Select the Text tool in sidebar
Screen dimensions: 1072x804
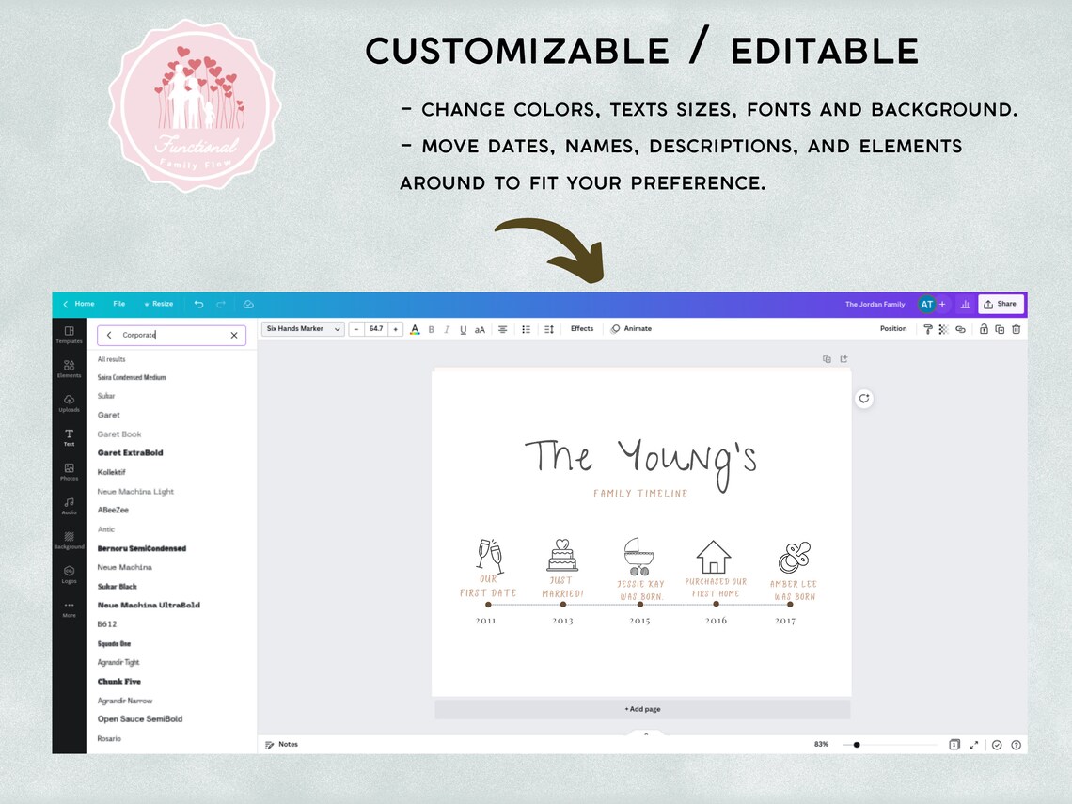pos(68,435)
